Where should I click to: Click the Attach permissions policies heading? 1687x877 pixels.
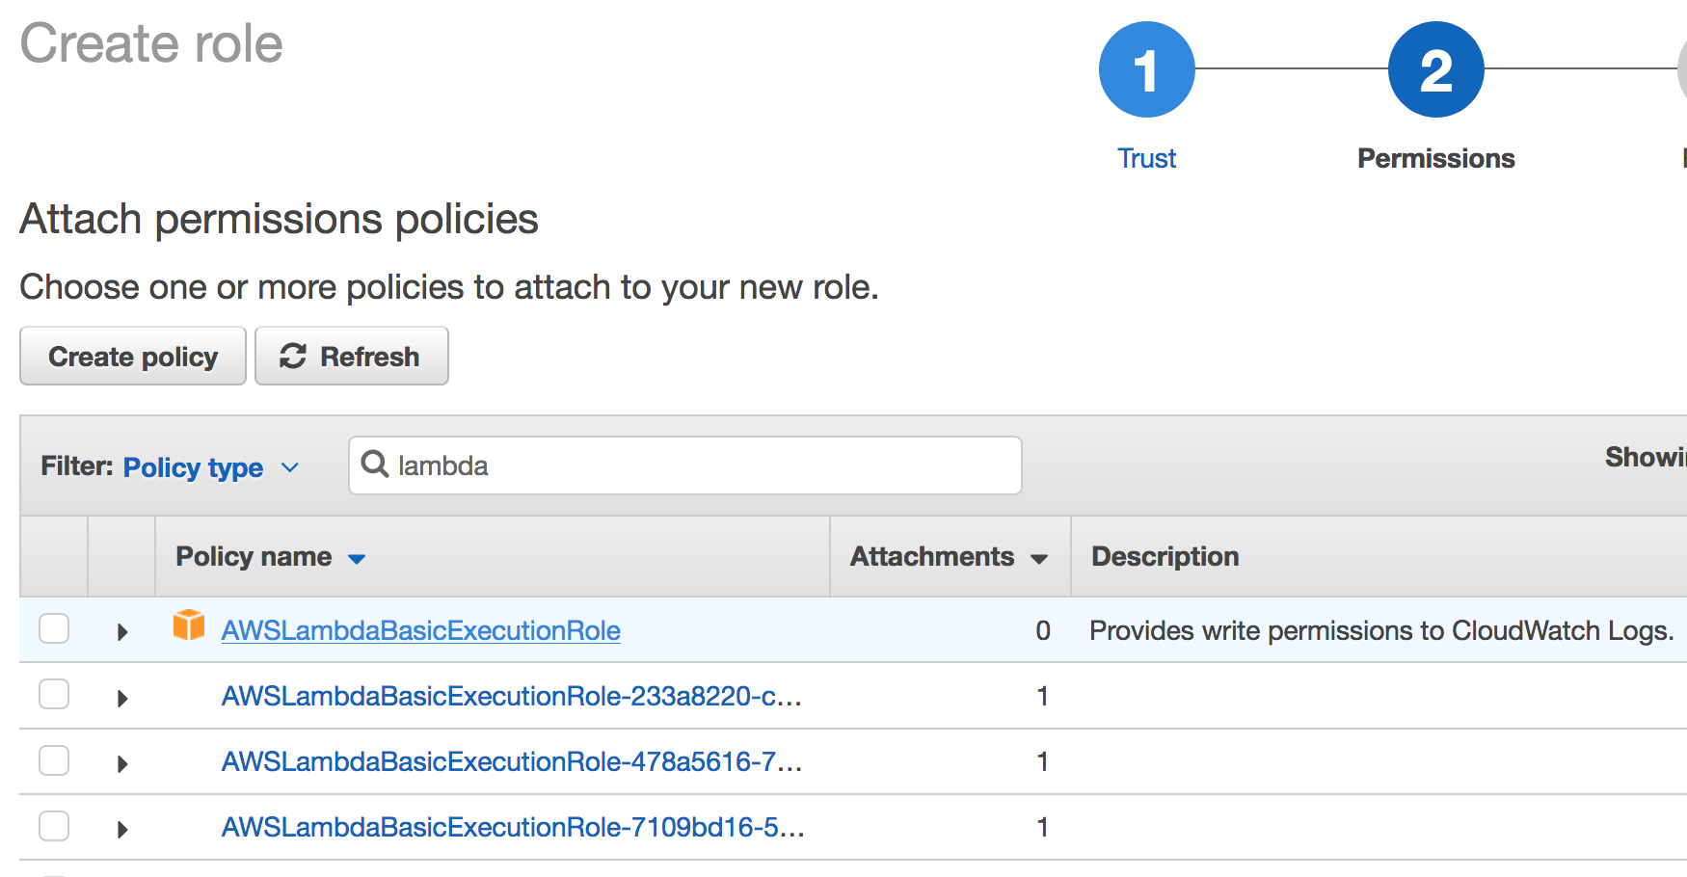[x=279, y=220]
